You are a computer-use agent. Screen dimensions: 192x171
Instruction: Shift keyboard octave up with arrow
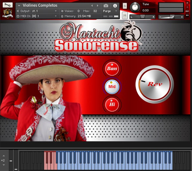click(x=4, y=156)
